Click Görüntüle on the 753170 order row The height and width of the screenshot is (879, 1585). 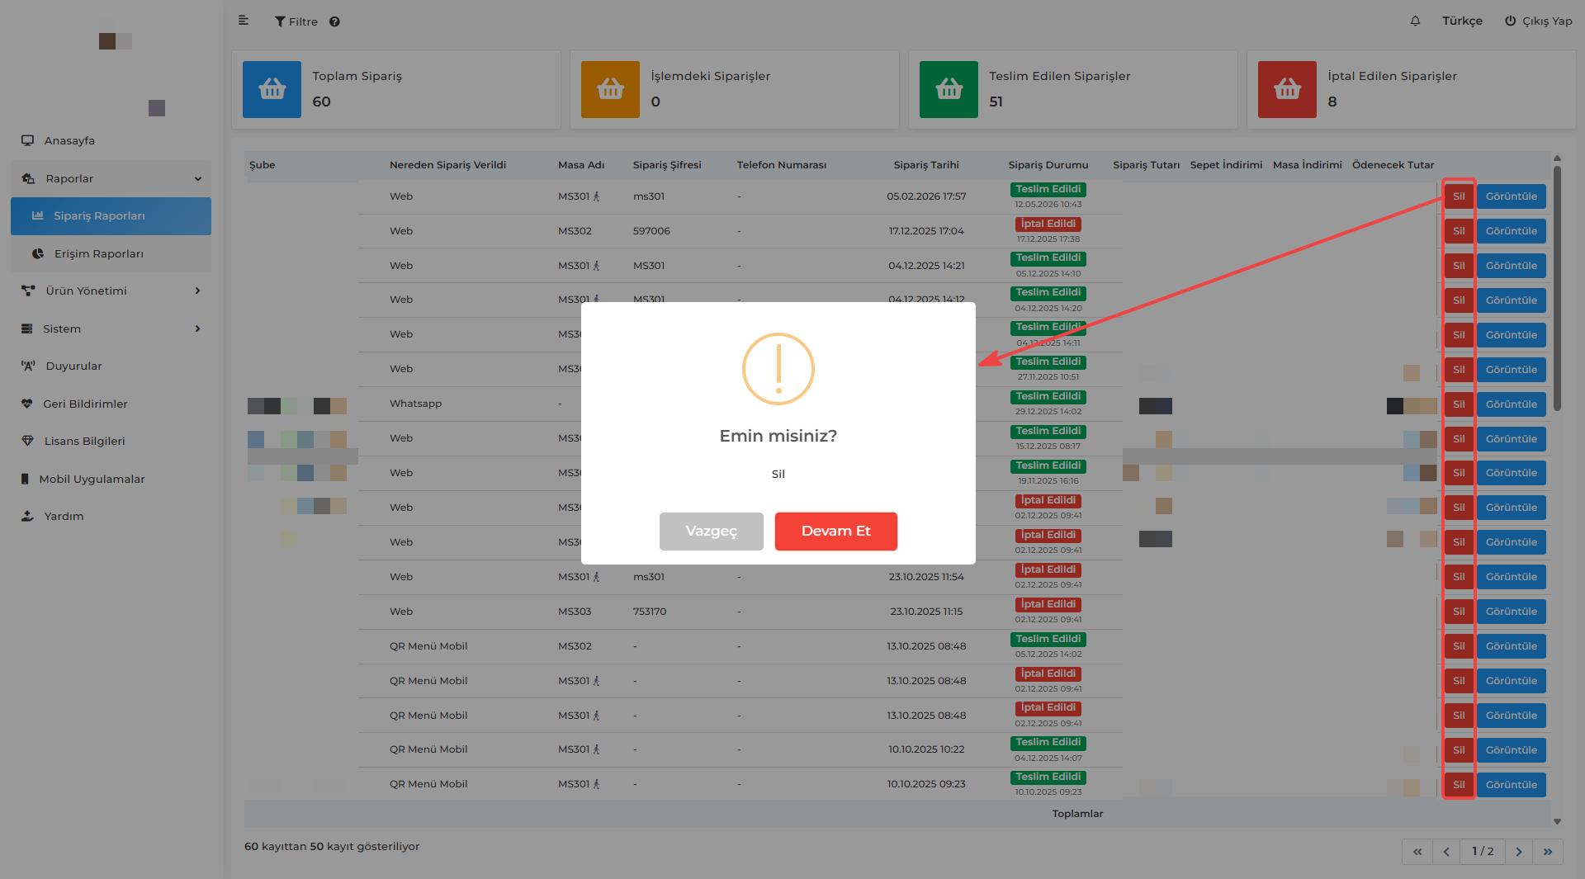1511,612
